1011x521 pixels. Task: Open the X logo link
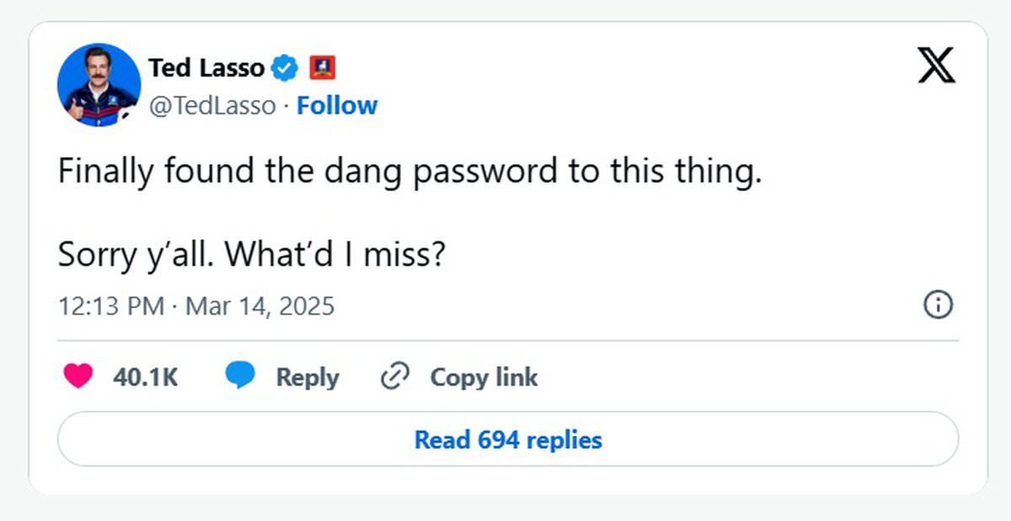[936, 66]
